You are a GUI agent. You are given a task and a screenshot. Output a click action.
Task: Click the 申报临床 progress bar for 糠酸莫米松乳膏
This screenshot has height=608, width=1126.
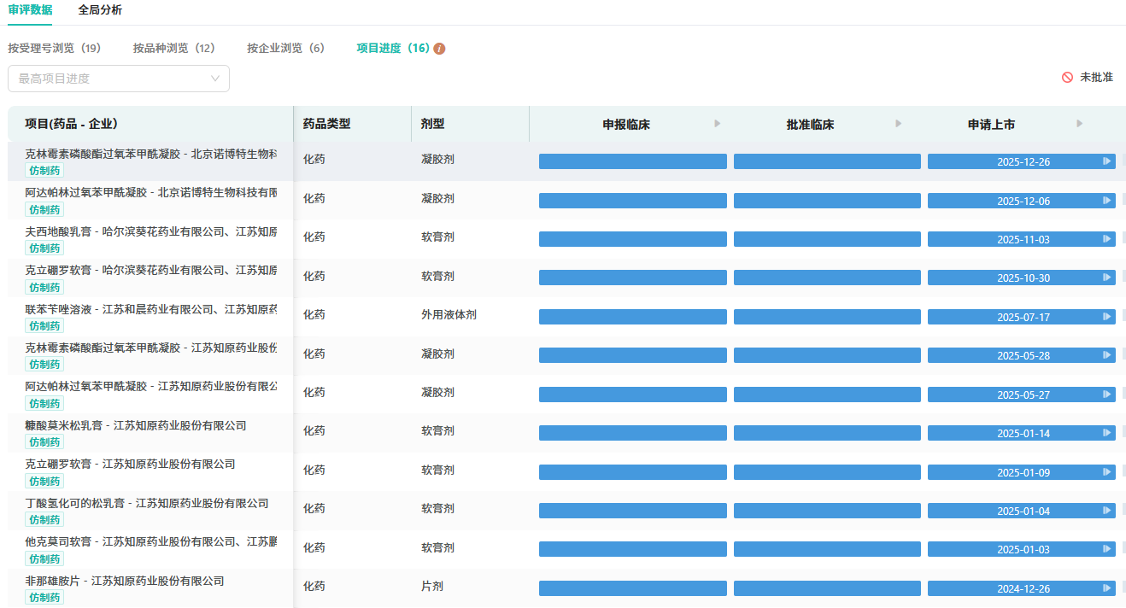632,433
